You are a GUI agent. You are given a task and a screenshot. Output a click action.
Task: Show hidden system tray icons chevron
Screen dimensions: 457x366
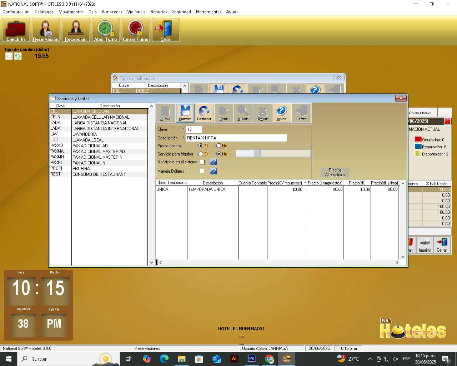[370, 359]
